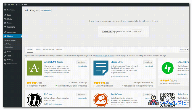The height and width of the screenshot is (110, 192).
Task: Click the Classic Editor plugin icon
Action: (x=101, y=68)
